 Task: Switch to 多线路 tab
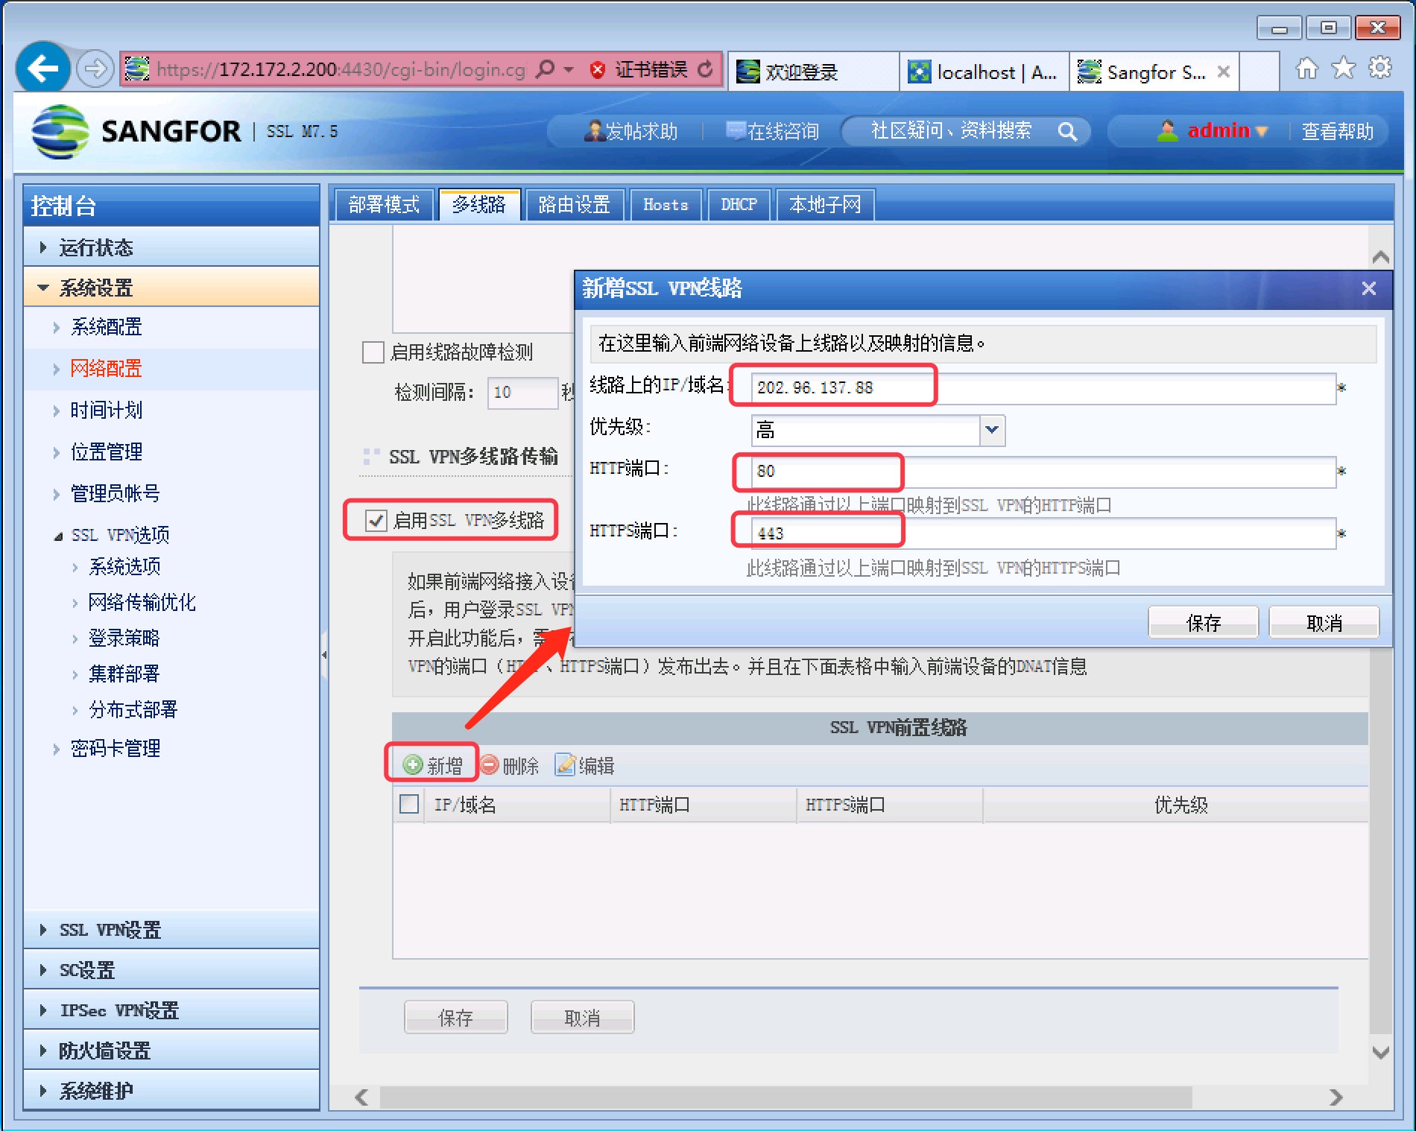[x=479, y=204]
